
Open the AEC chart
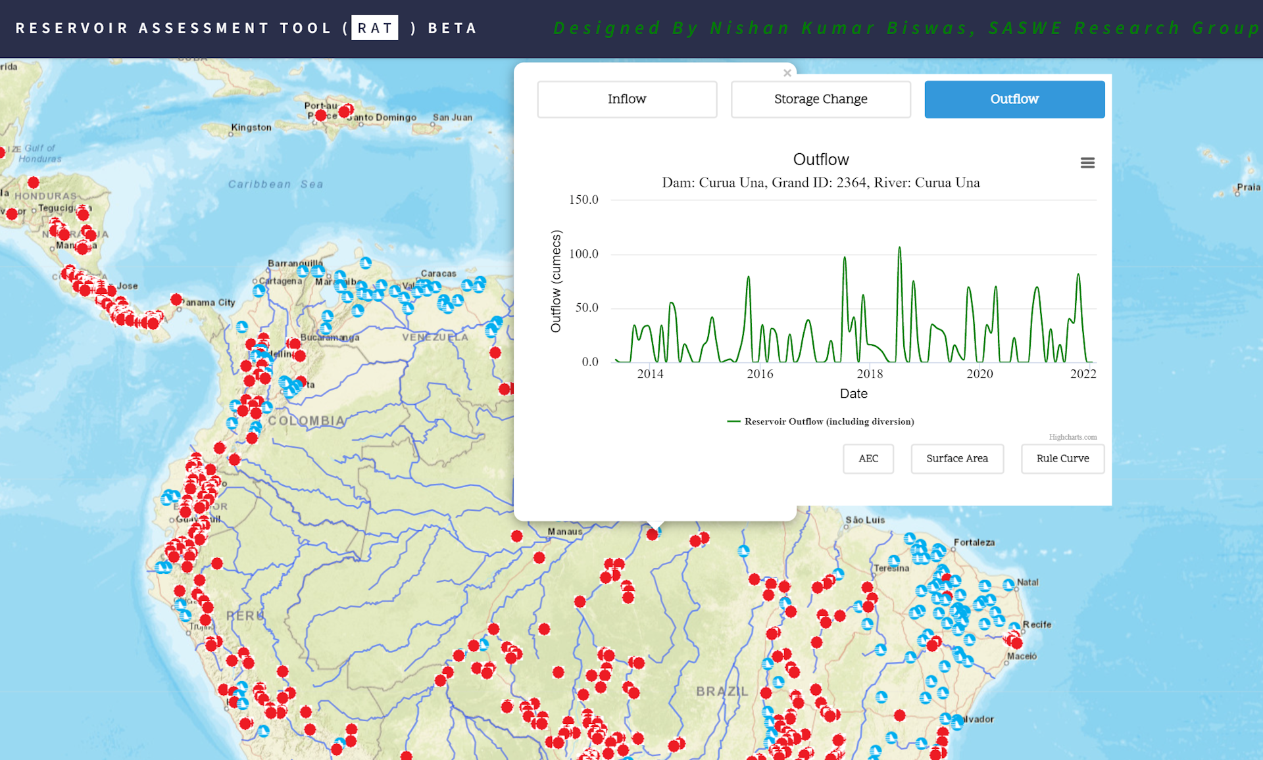point(868,458)
